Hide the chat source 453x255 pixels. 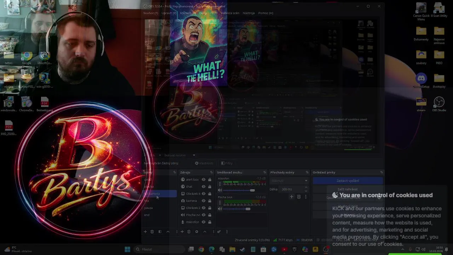click(x=203, y=187)
